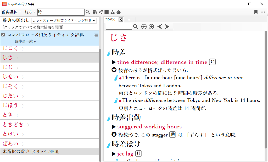Show next entry with right chevron

(x=167, y=27)
